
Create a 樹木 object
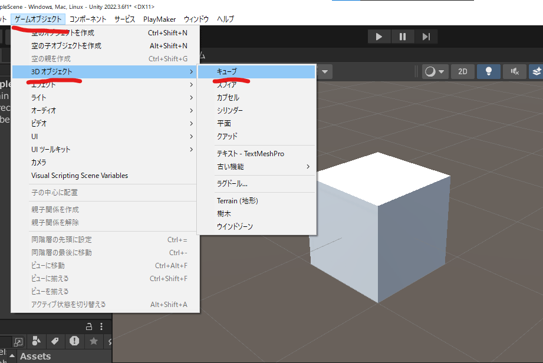pos(256,213)
